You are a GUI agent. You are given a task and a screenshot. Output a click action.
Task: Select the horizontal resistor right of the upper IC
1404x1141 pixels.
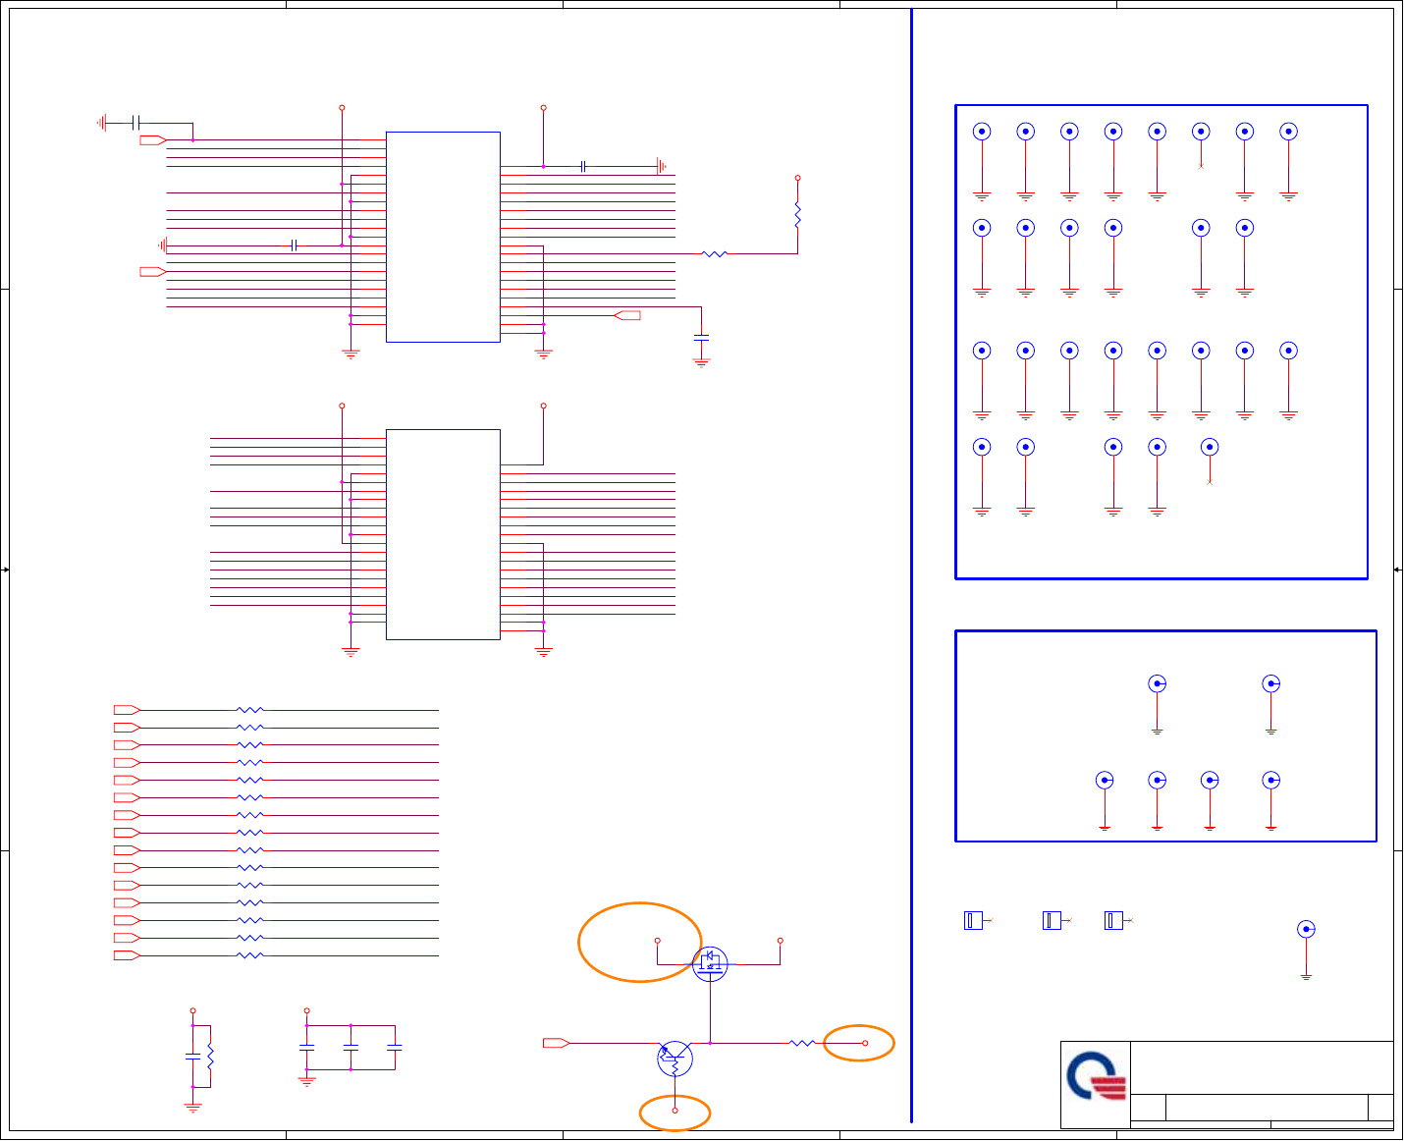coord(715,253)
